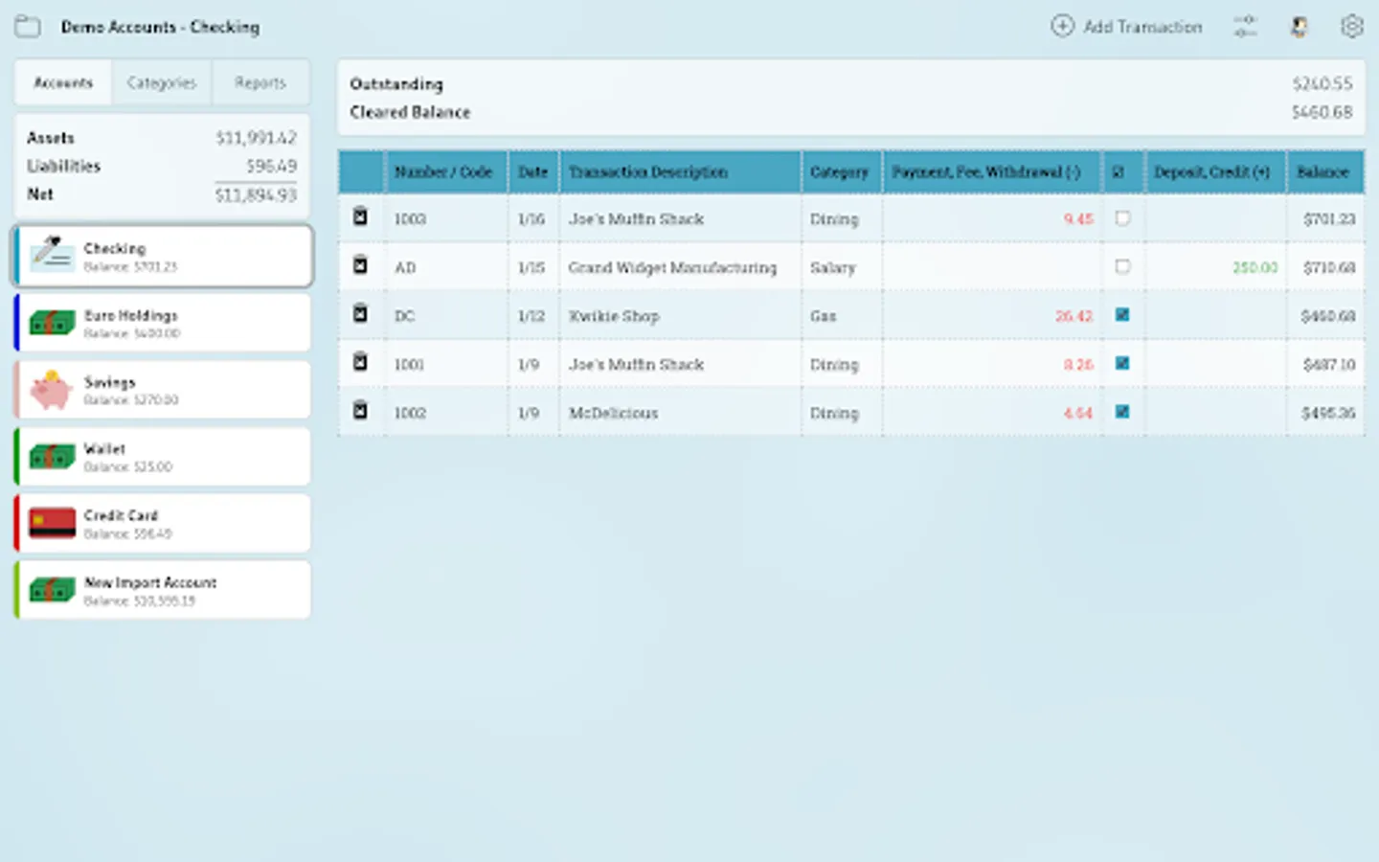Image resolution: width=1379 pixels, height=862 pixels.
Task: Select the Wallet account name
Action: tap(104, 448)
